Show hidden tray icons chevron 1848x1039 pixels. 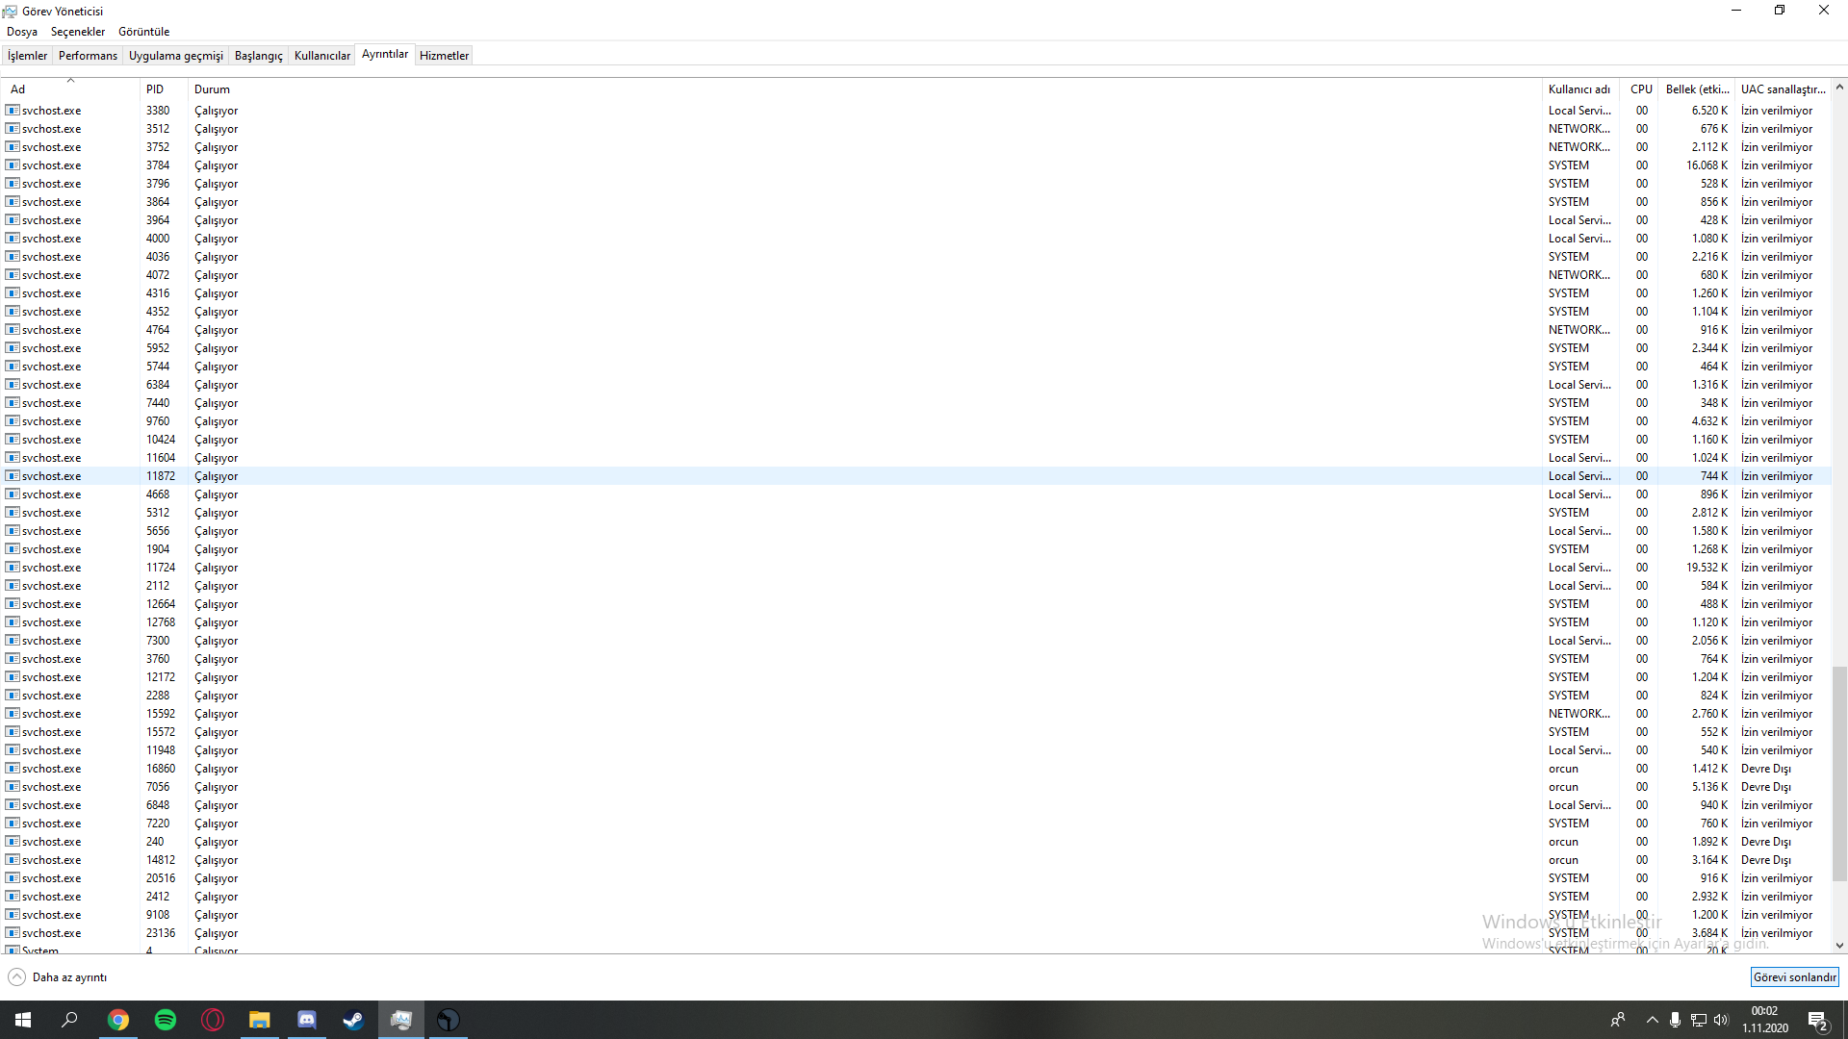coord(1653,1020)
